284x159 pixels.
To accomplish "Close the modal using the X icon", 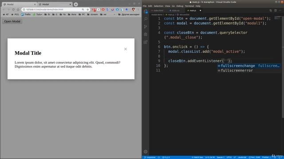I will point(126,49).
